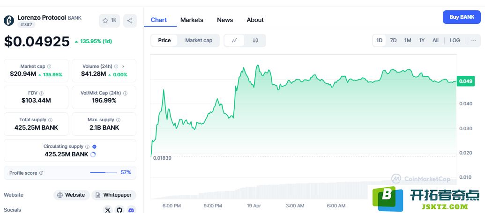Viewport: 485px width, 213px height.
Task: Click the circulating supply progress ring
Action: pyautogui.click(x=93, y=154)
